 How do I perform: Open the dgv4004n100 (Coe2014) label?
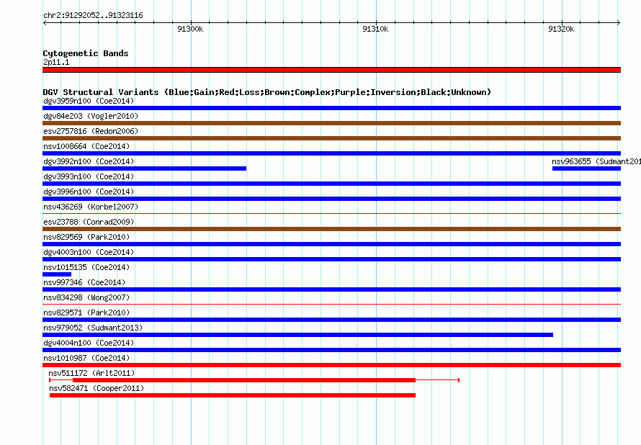[89, 343]
